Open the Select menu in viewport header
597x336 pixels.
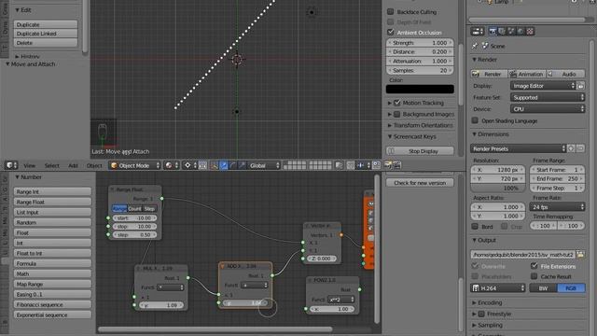point(52,165)
